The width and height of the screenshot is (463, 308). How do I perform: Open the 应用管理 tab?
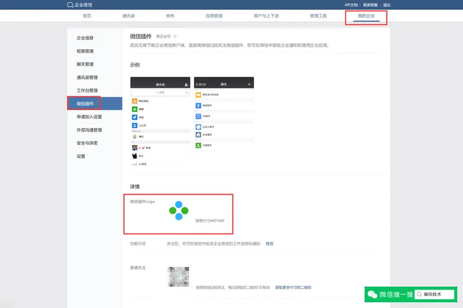[214, 16]
